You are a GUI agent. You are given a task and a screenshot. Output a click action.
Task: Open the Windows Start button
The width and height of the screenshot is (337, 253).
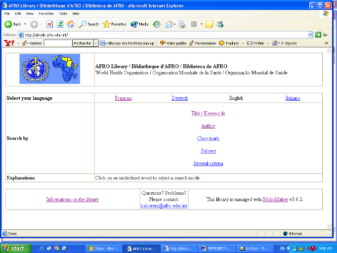(x=14, y=248)
